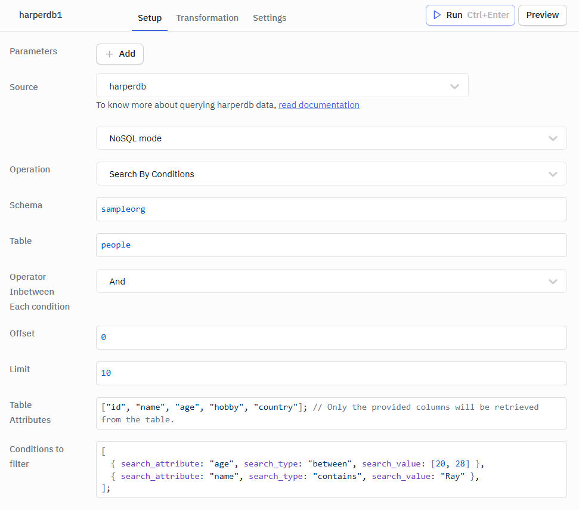This screenshot has width=579, height=510.
Task: Click the Run play triangle icon
Action: (437, 15)
